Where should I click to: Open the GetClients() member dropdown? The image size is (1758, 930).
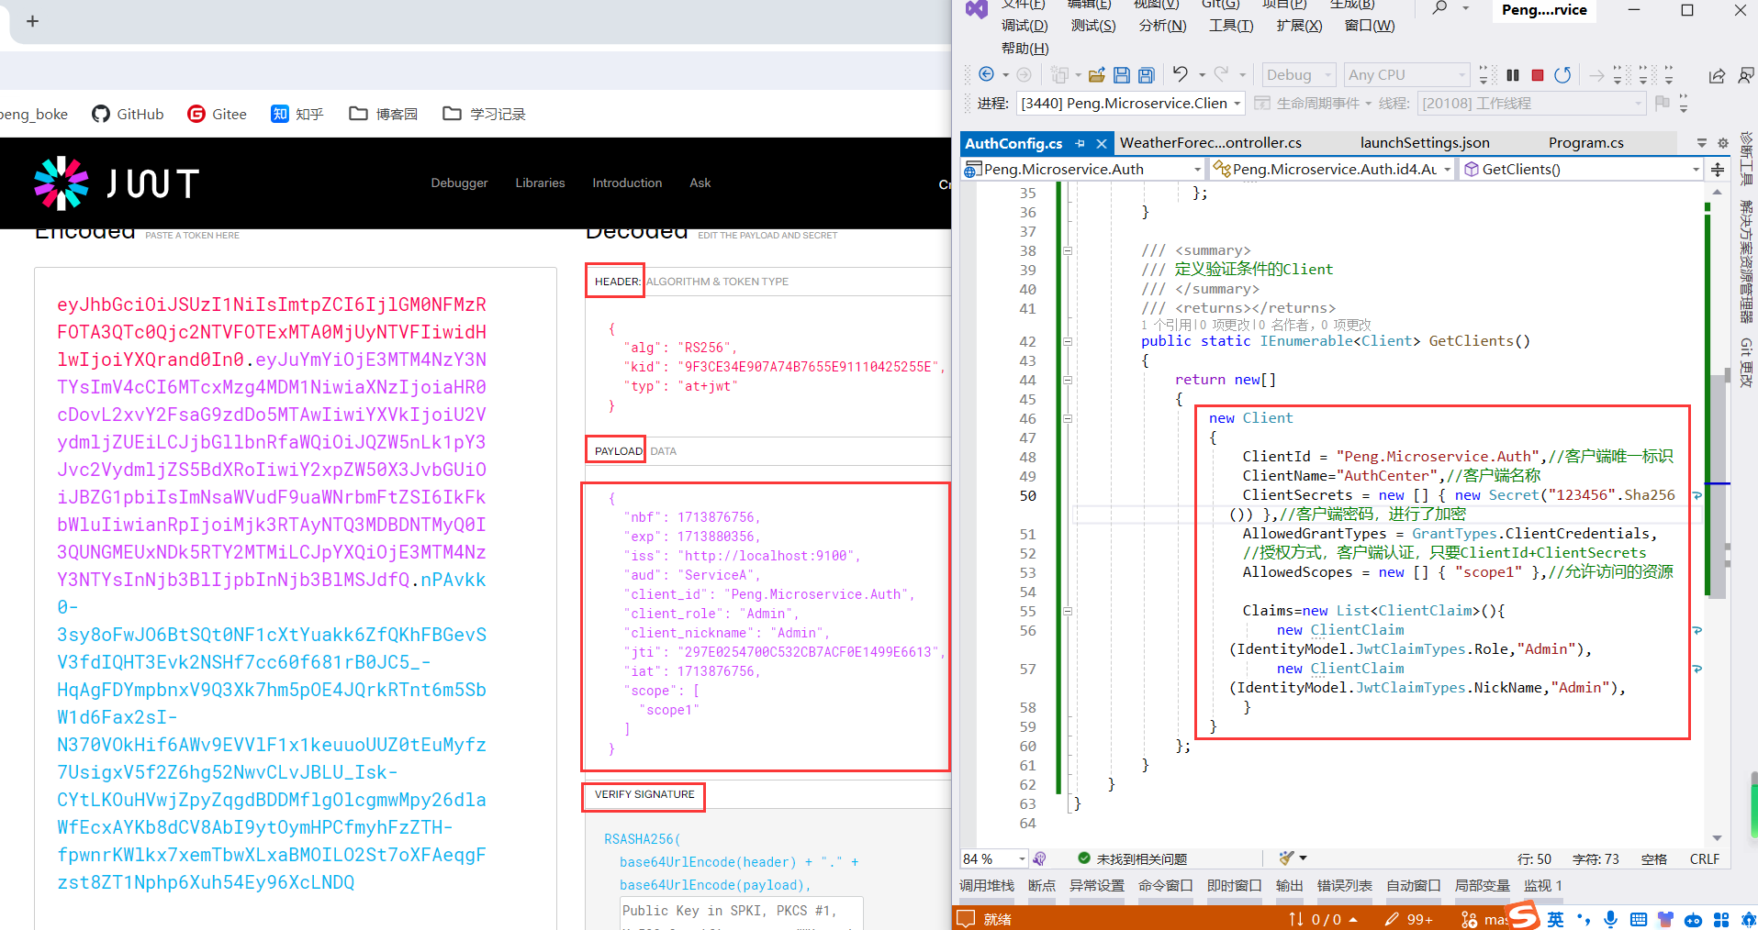(1582, 170)
